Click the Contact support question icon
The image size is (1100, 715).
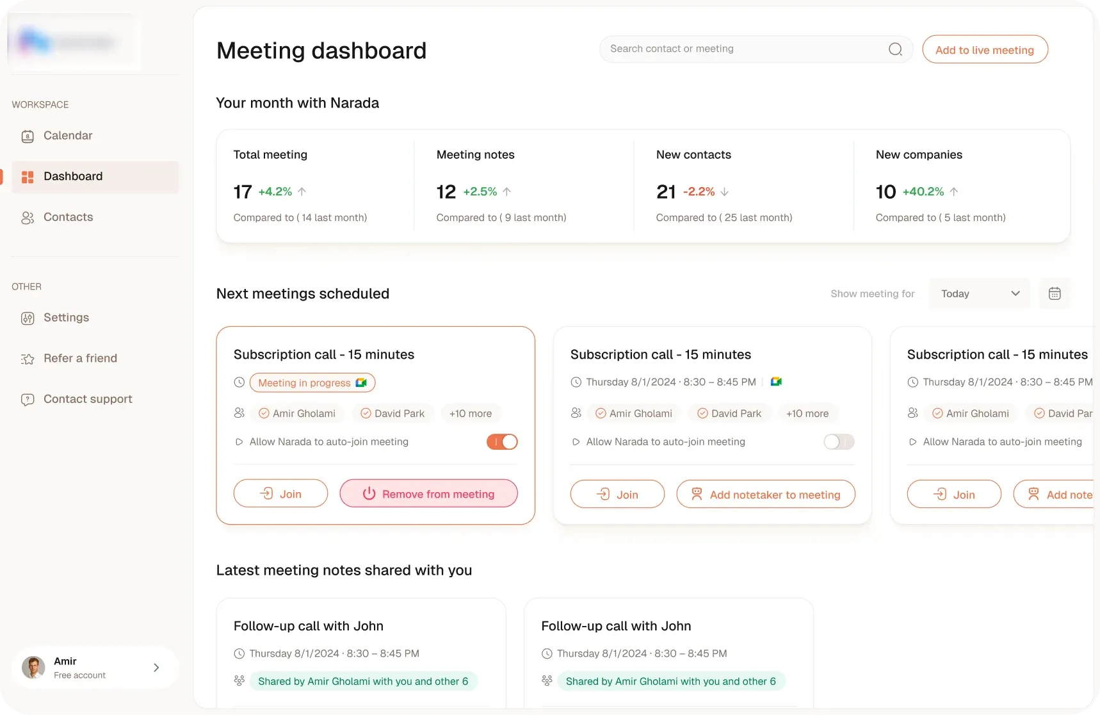pyautogui.click(x=28, y=400)
